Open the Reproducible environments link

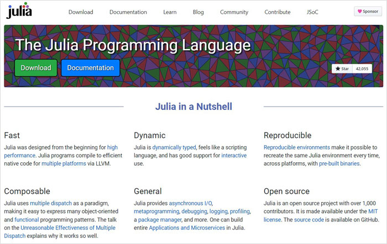click(x=297, y=147)
